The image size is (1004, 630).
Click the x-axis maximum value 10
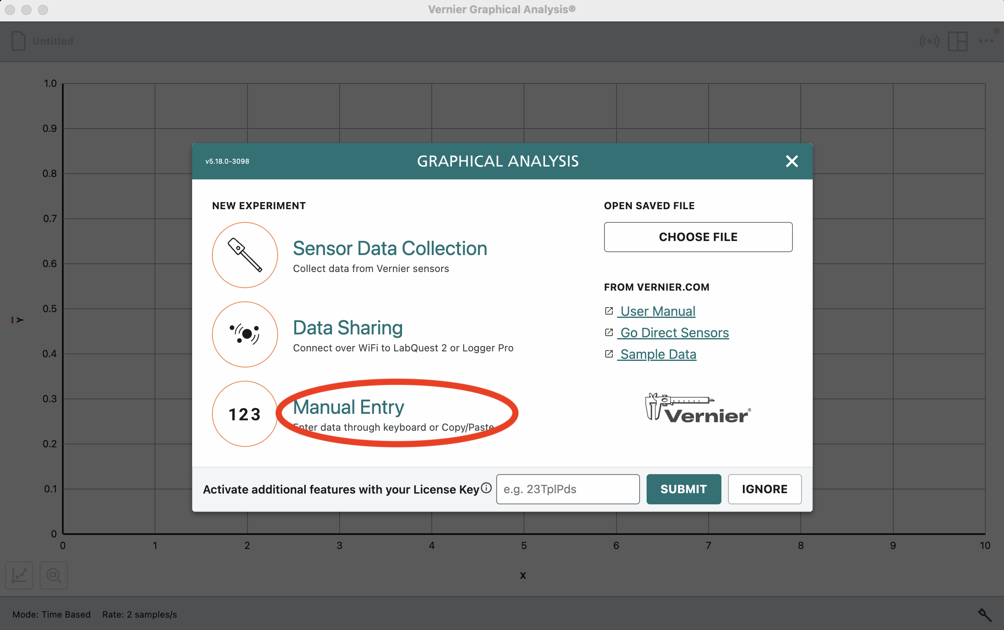pyautogui.click(x=985, y=545)
